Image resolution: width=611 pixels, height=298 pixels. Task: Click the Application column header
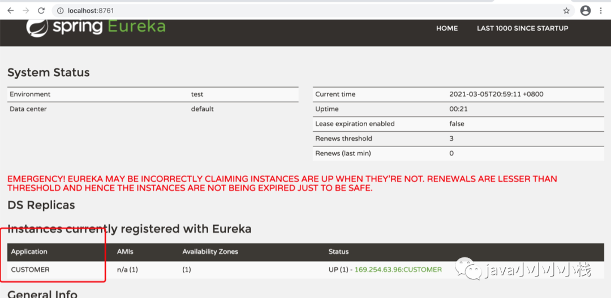pyautogui.click(x=29, y=252)
